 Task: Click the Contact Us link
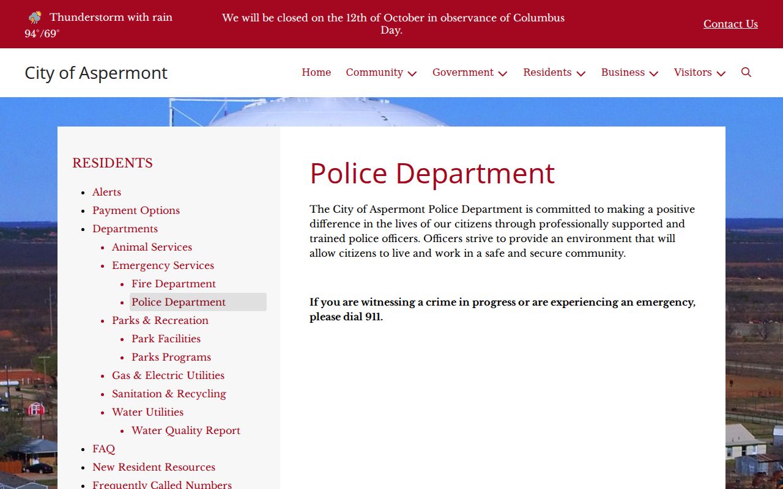(730, 24)
